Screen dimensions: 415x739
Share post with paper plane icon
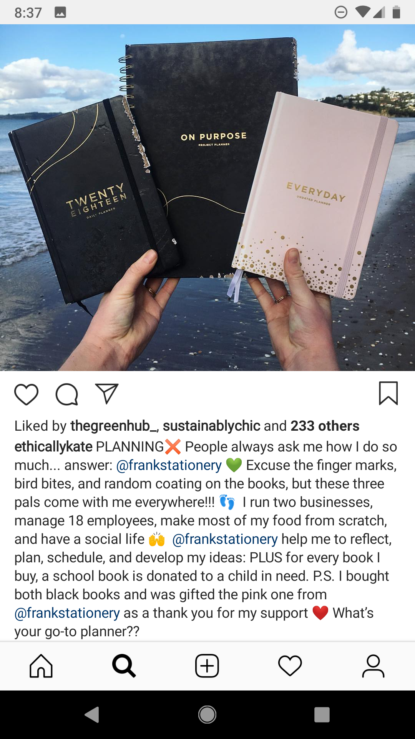click(x=107, y=393)
